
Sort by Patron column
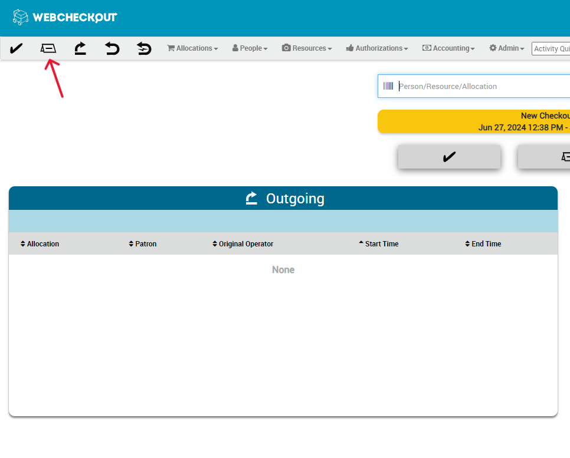(143, 243)
